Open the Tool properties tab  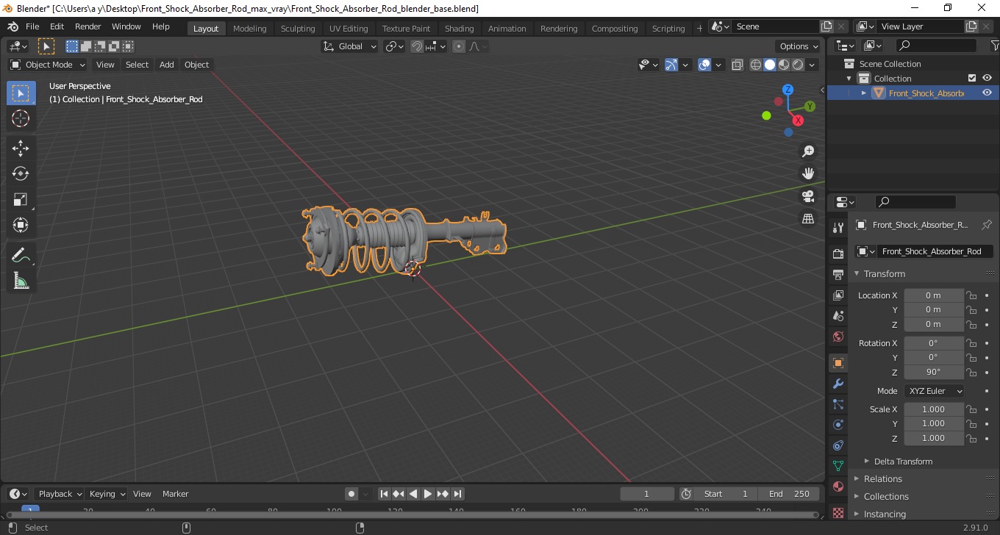click(x=838, y=228)
